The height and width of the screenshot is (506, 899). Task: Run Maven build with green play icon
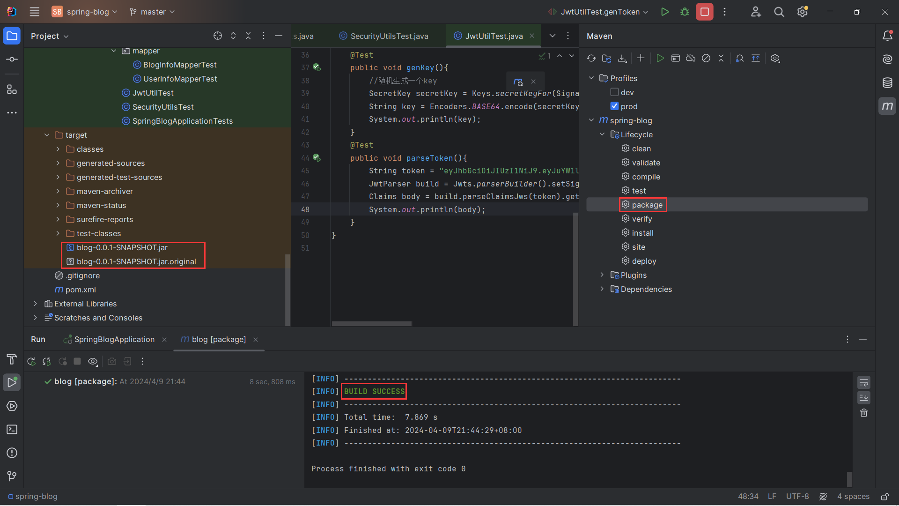pyautogui.click(x=660, y=58)
